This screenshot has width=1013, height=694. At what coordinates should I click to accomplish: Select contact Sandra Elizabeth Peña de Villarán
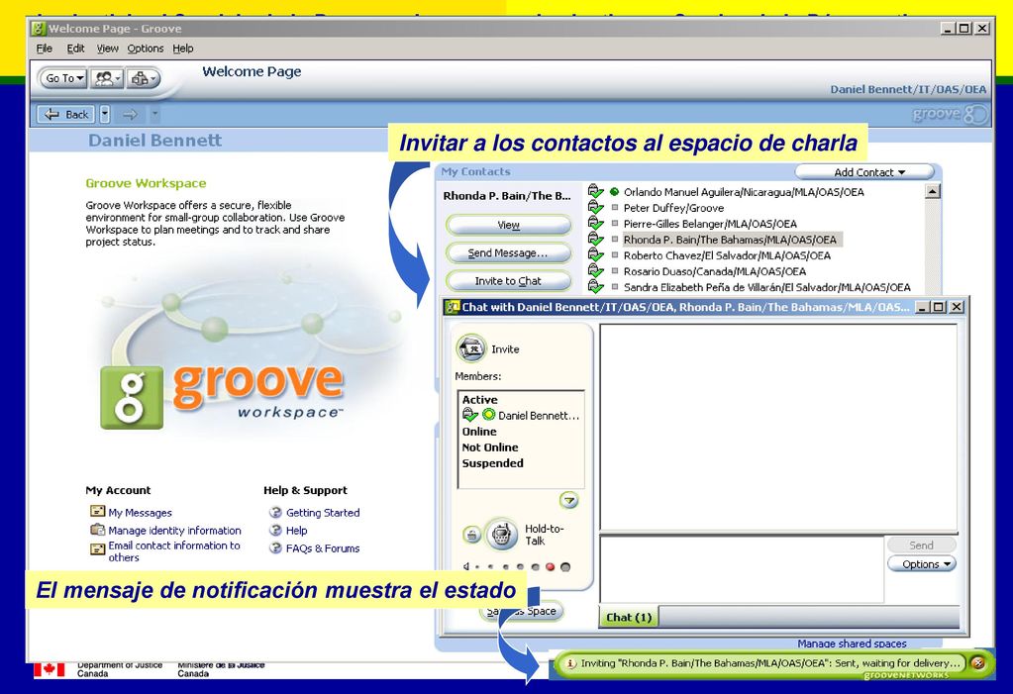[766, 287]
